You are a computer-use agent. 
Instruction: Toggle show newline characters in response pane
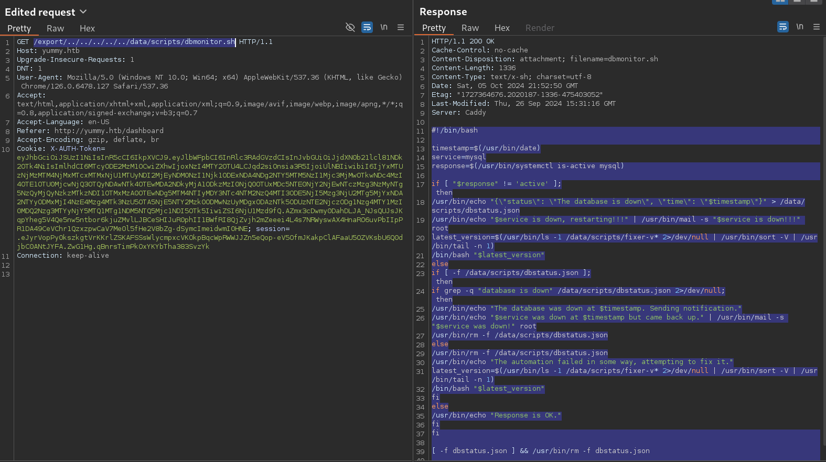(800, 27)
